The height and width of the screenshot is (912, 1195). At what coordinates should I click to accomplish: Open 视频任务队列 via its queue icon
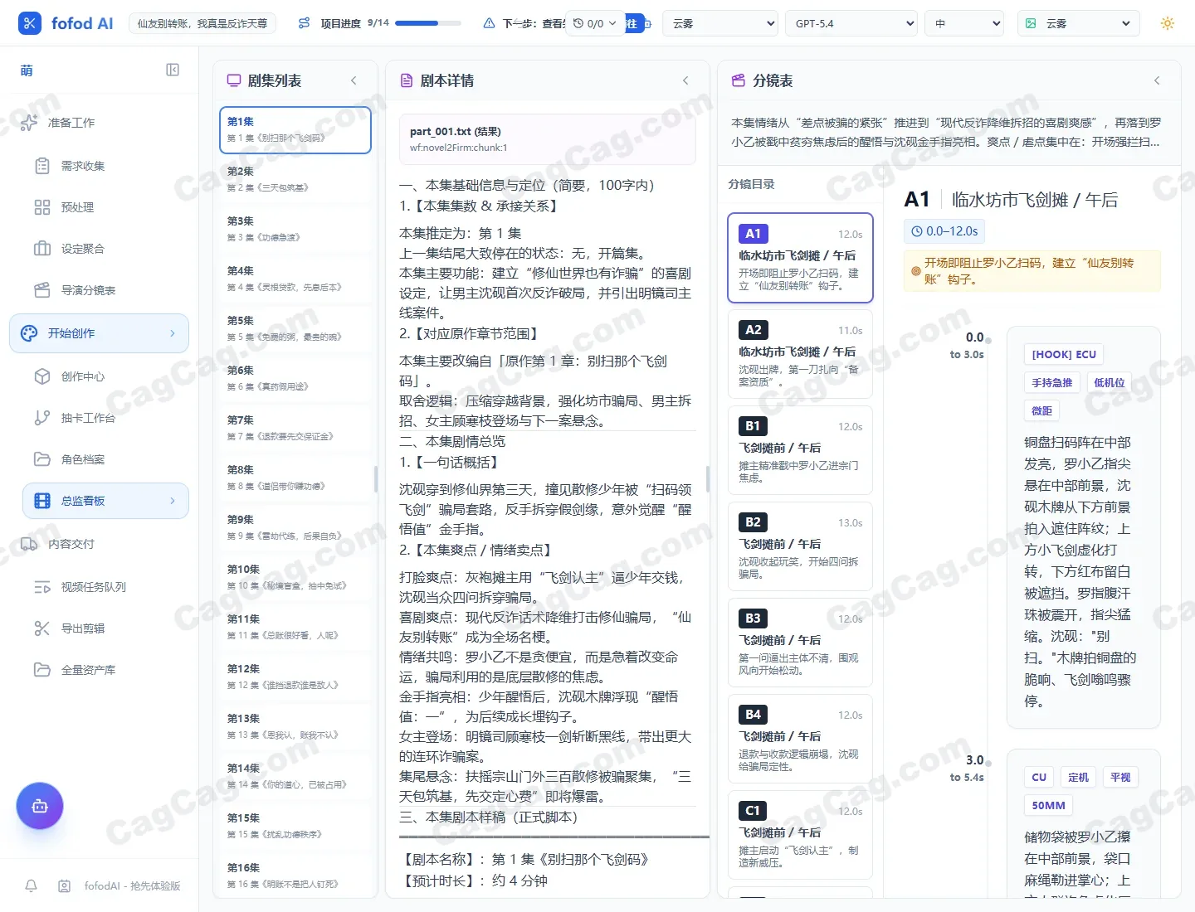(x=42, y=587)
